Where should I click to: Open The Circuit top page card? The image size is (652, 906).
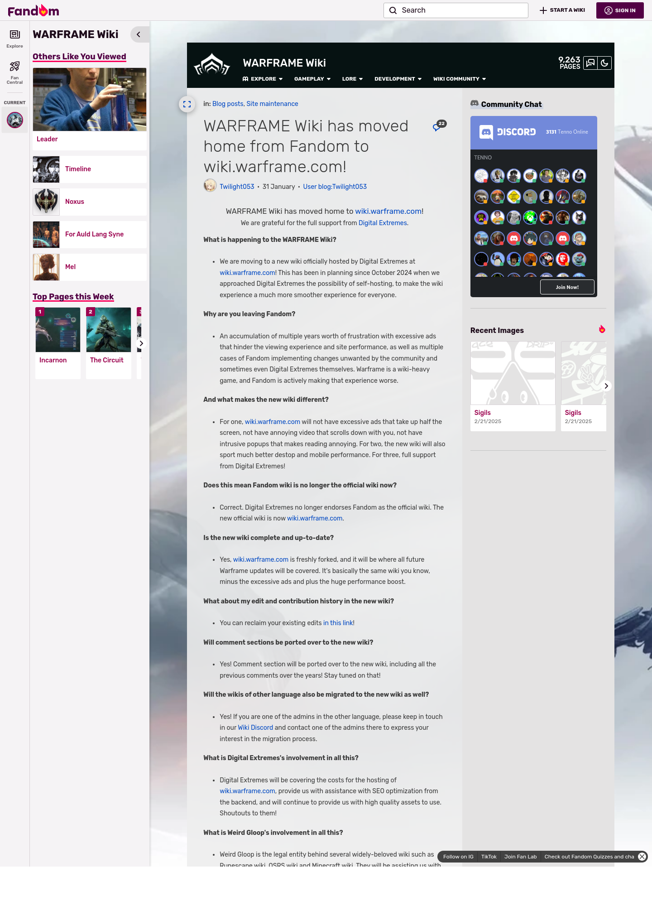click(x=109, y=343)
